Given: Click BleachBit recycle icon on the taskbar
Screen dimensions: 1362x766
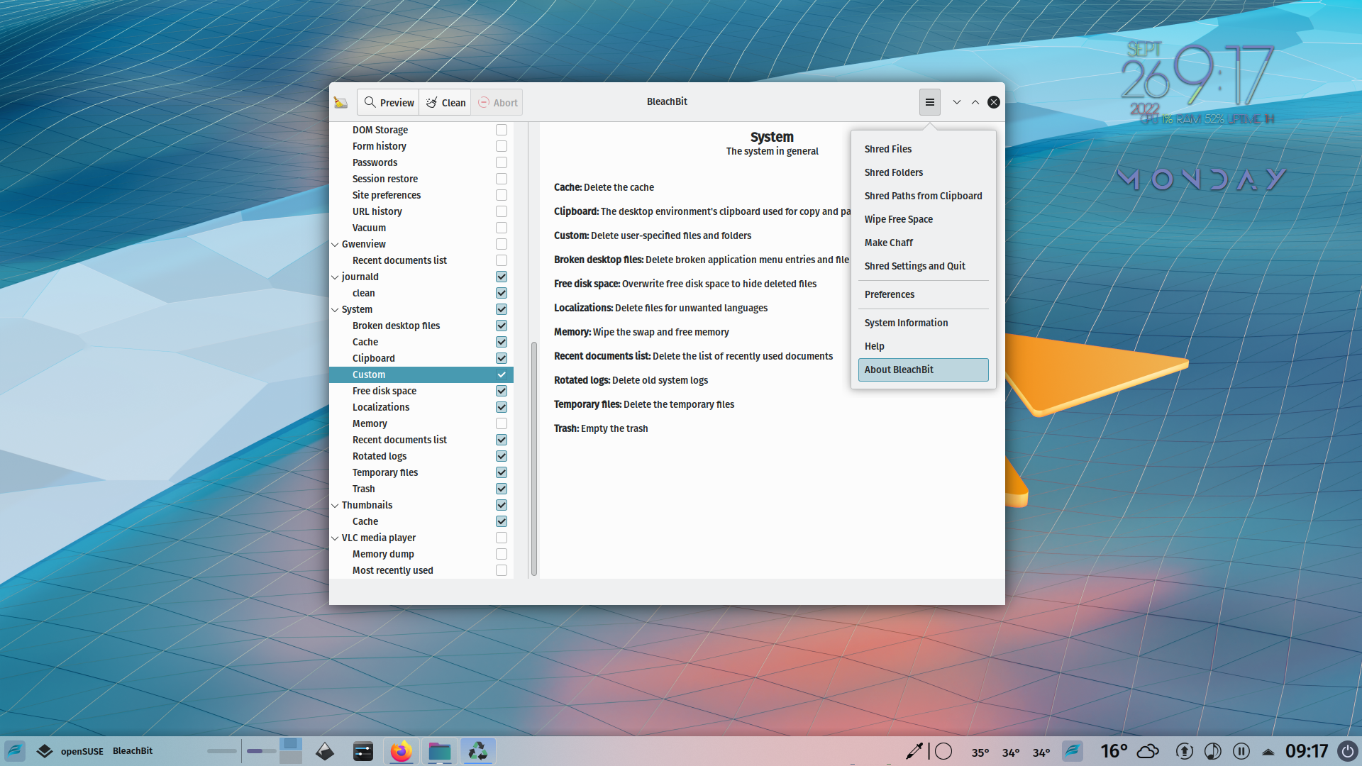Looking at the screenshot, I should pyautogui.click(x=478, y=751).
